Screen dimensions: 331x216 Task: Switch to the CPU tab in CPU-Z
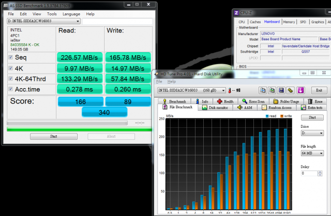242,22
